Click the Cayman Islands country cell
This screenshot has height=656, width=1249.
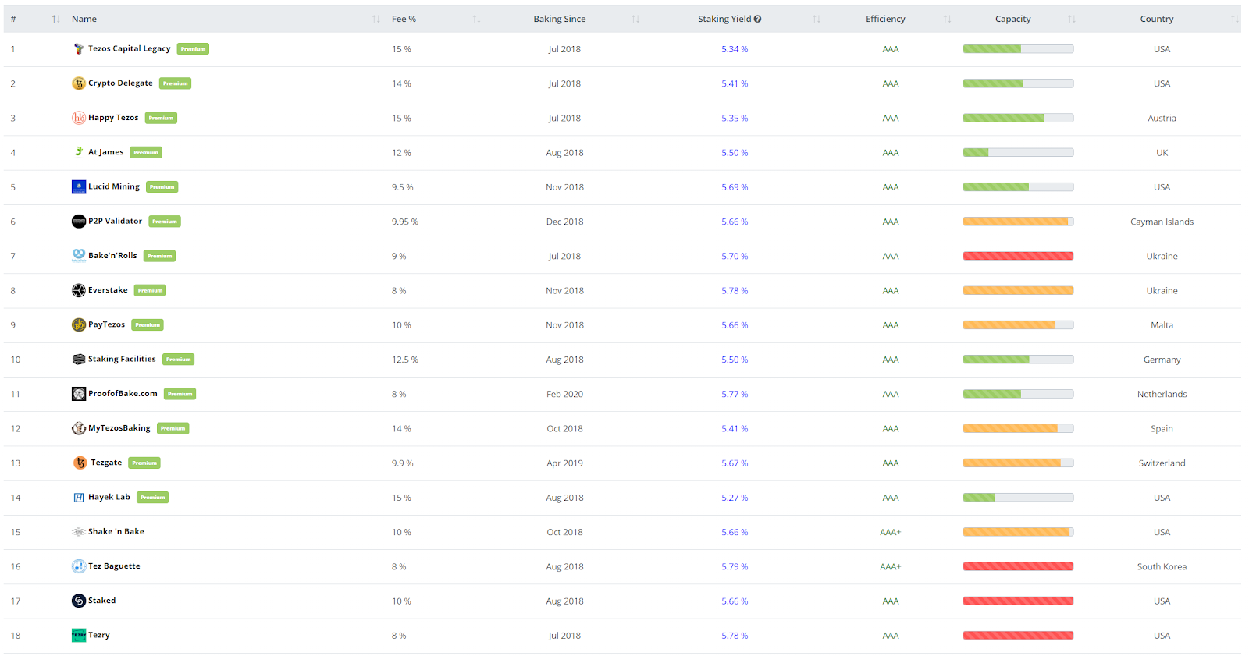click(x=1162, y=222)
